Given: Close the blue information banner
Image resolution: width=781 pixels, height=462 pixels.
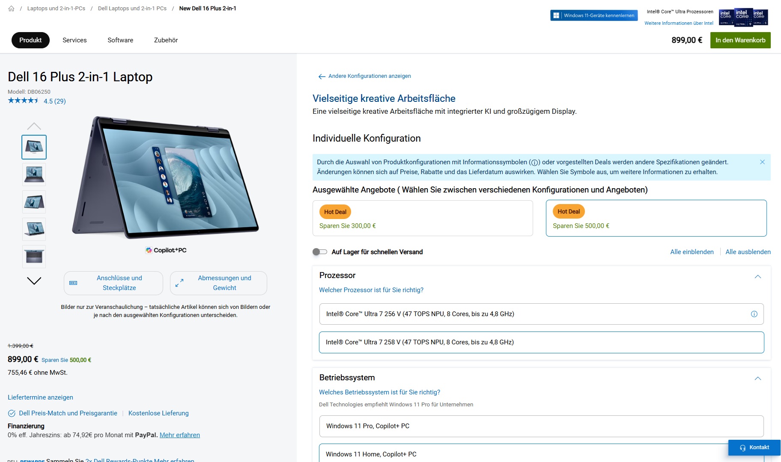Looking at the screenshot, I should click(762, 162).
